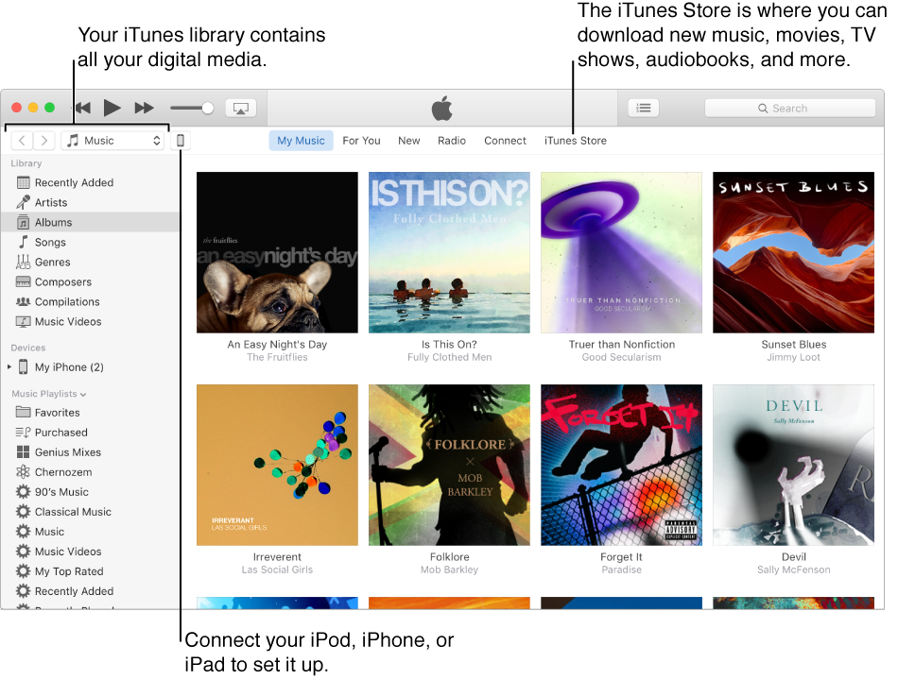
Task: Open the AirPlay menu
Action: 241,108
